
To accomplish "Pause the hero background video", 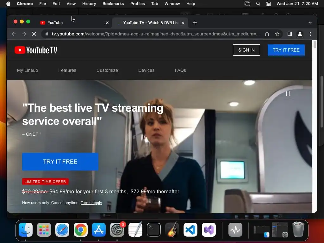I will (288, 94).
